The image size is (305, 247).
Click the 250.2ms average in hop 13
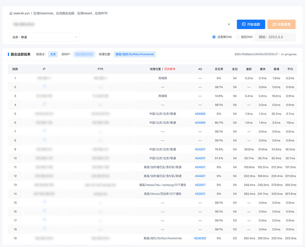click(x=291, y=185)
